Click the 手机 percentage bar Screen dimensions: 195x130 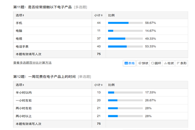click(125, 23)
